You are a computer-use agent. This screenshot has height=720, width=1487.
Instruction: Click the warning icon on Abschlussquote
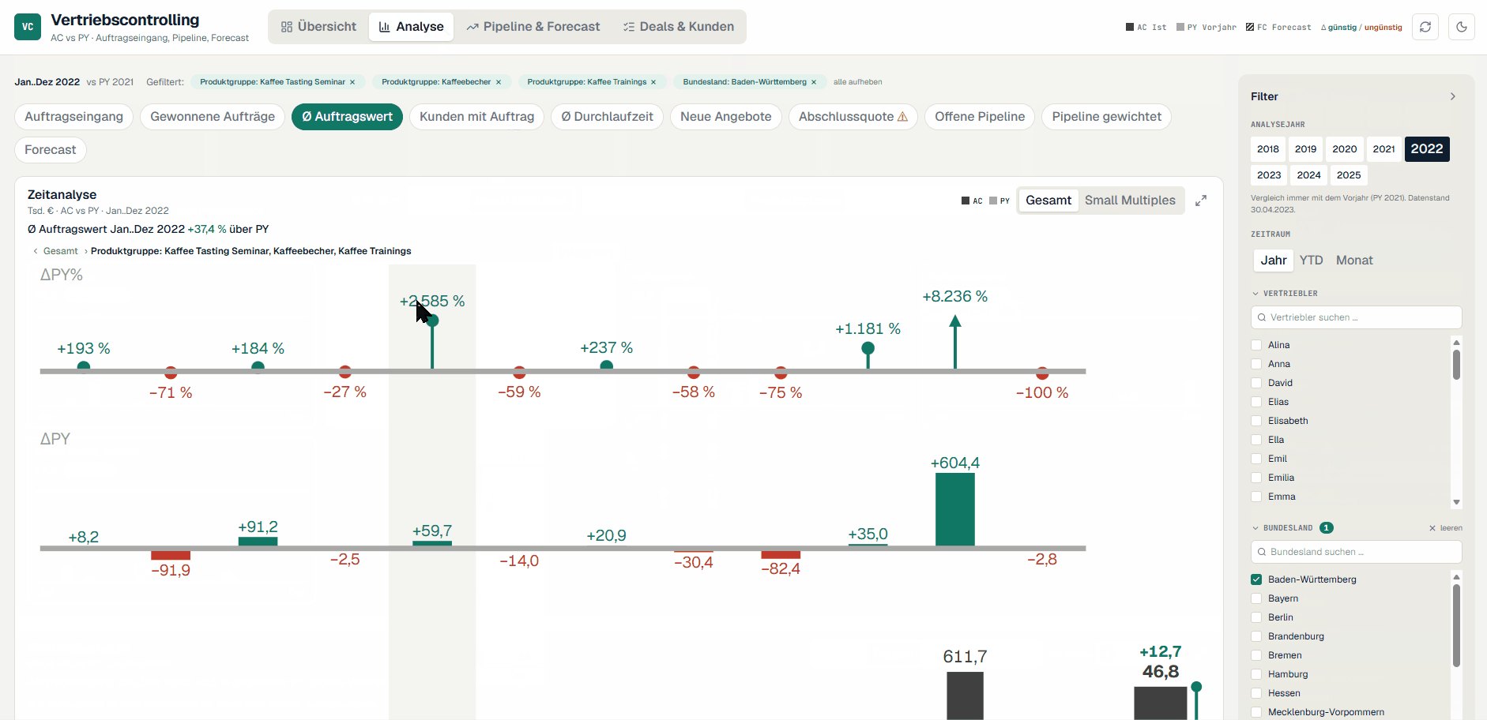[902, 117]
